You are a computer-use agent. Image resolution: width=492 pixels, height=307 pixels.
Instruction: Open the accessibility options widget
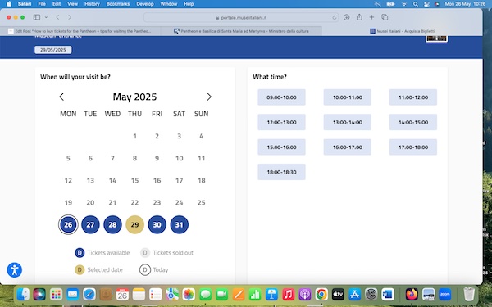click(15, 270)
